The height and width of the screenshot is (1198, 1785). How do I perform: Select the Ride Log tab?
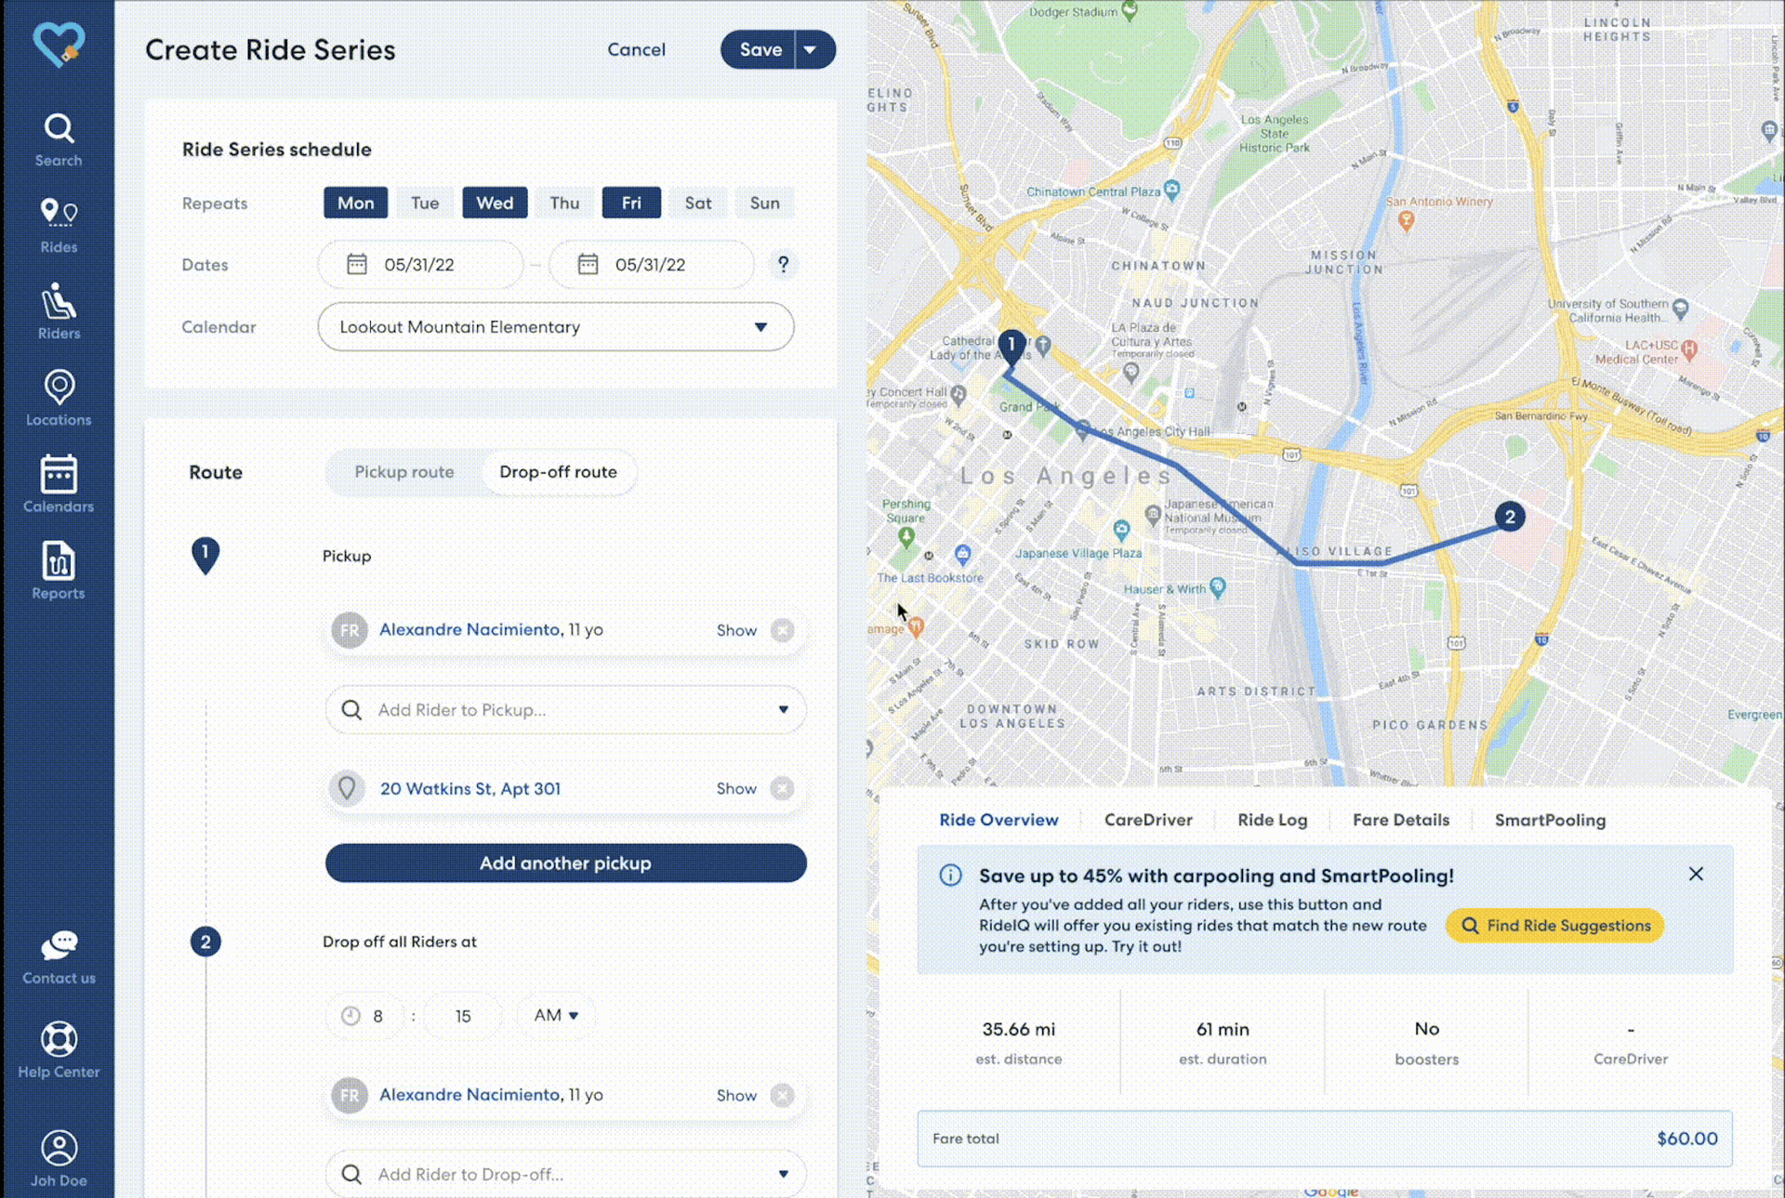tap(1272, 820)
